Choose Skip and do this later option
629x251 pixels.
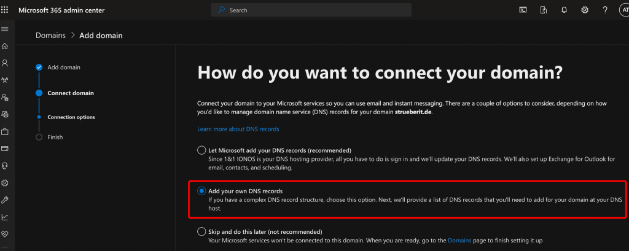pyautogui.click(x=201, y=231)
